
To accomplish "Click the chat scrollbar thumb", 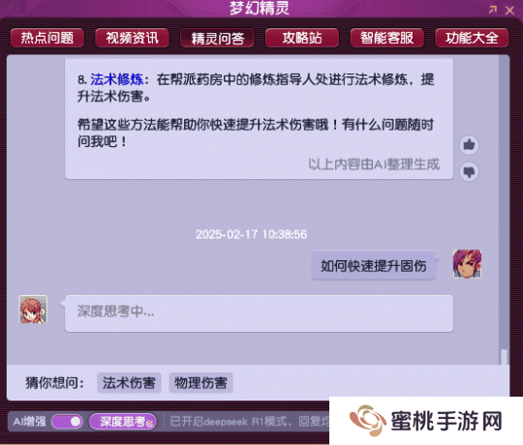I will [504, 356].
